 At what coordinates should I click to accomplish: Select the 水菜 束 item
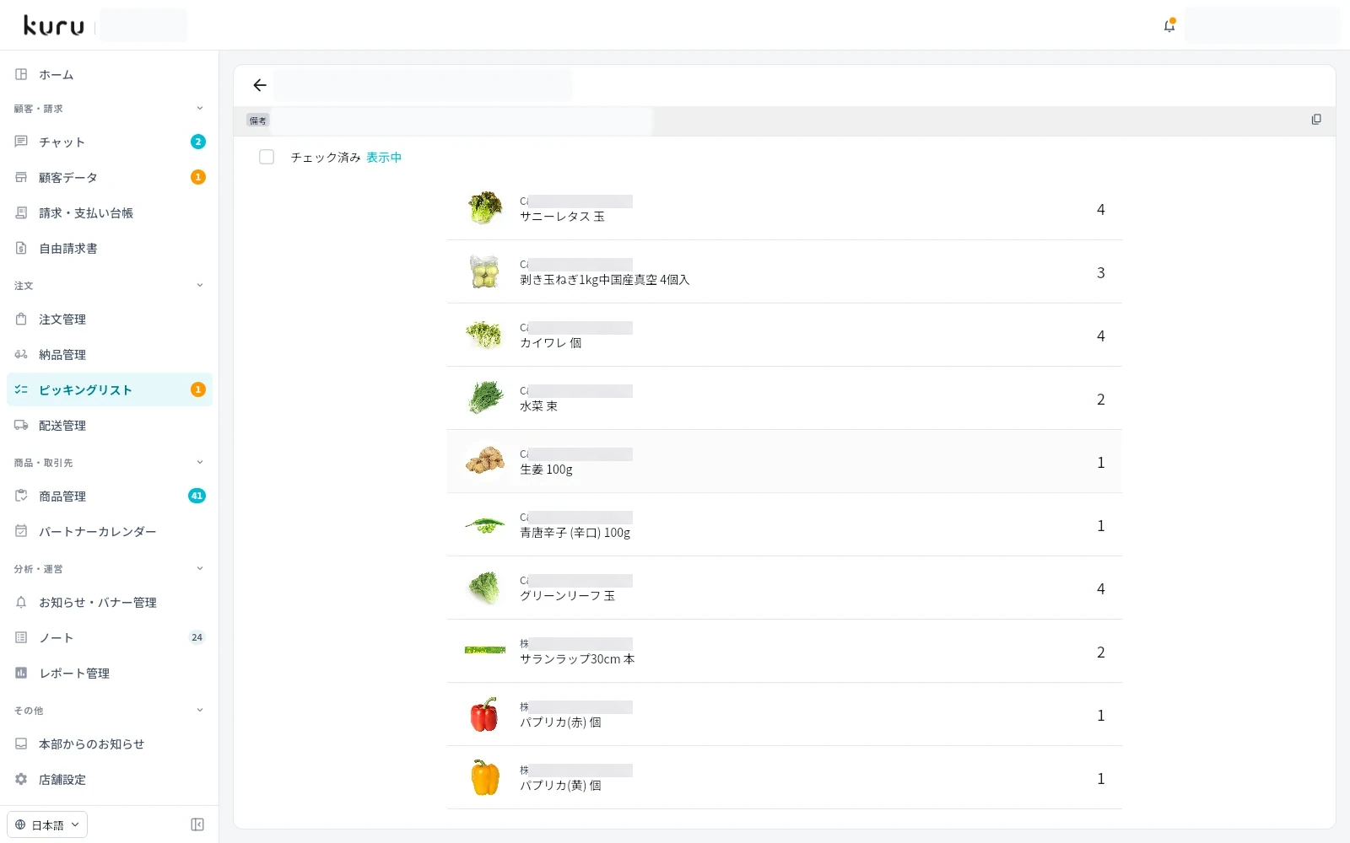pos(785,398)
